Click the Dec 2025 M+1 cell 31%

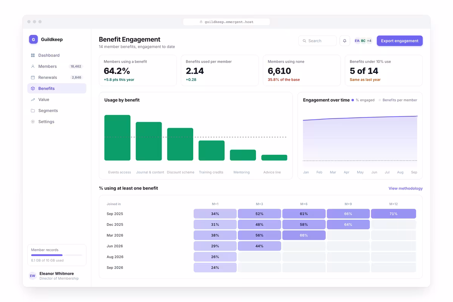[215, 225]
